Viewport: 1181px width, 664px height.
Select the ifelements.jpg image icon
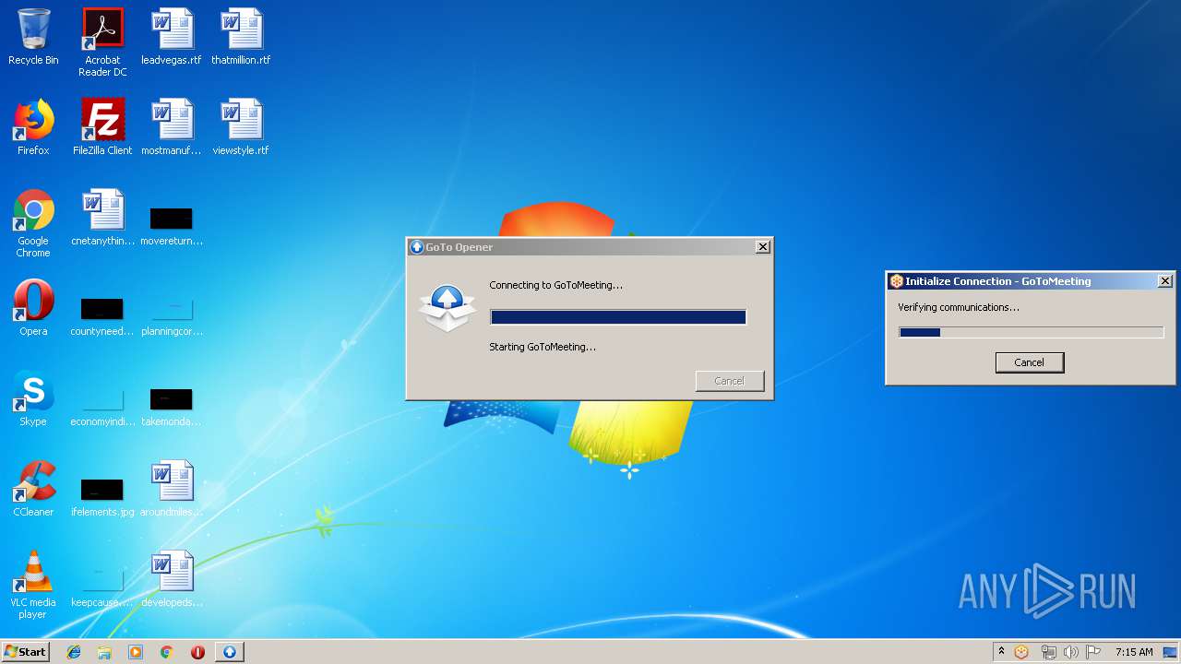[102, 495]
